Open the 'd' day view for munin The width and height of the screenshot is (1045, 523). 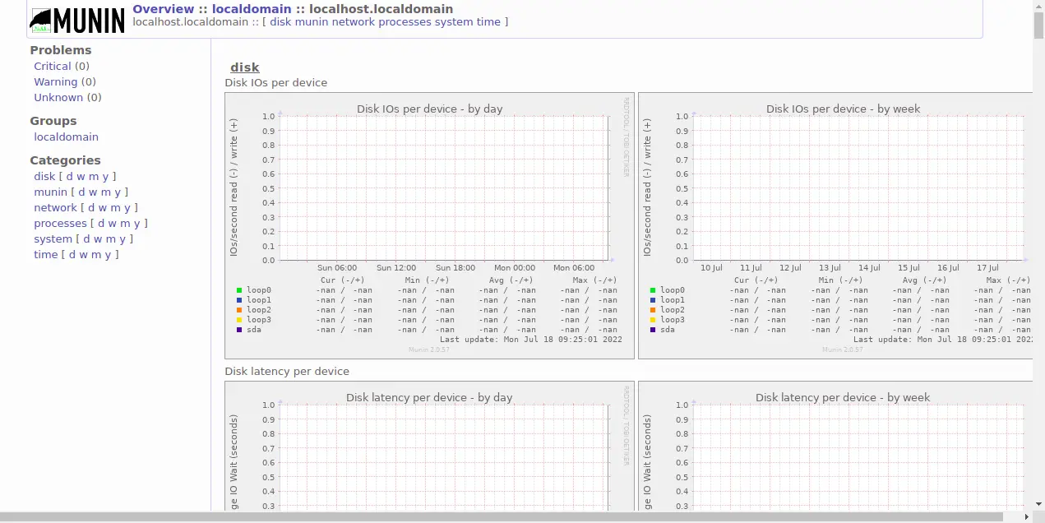(x=81, y=192)
